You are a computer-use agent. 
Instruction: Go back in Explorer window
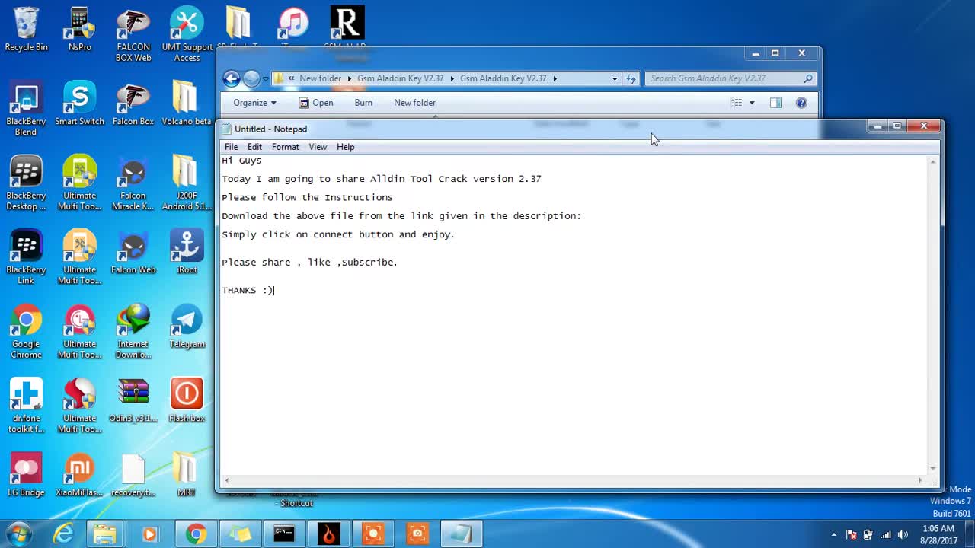click(x=232, y=78)
